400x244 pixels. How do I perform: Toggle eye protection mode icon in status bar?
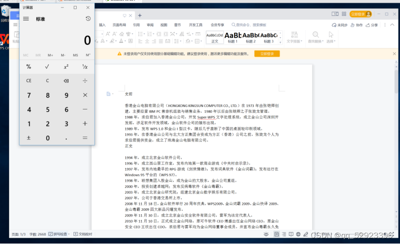[x=266, y=234]
